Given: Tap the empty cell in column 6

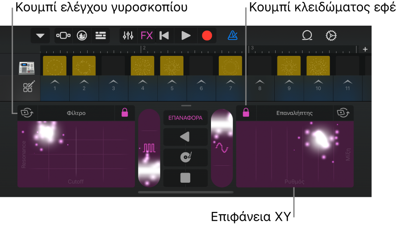Looking at the screenshot, I should click(x=201, y=66).
